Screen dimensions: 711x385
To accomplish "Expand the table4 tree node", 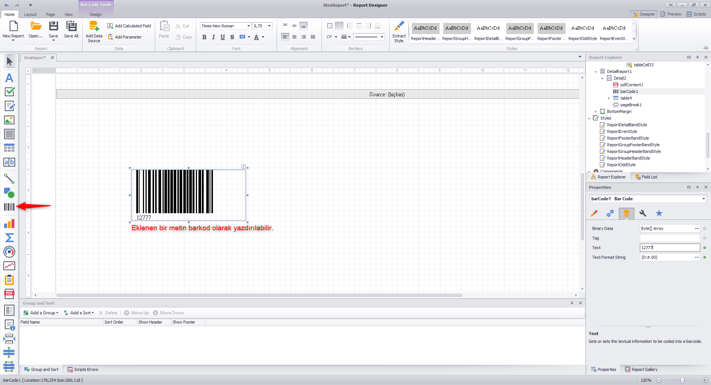I will tap(609, 98).
